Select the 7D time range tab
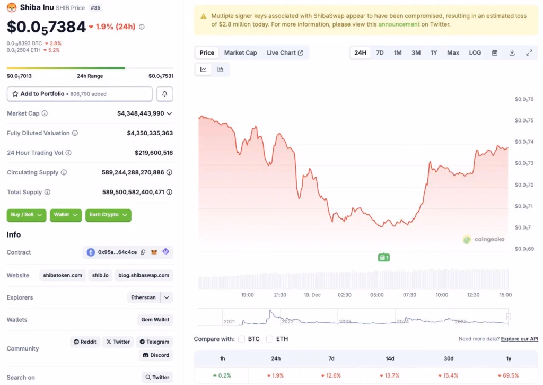 (x=380, y=53)
